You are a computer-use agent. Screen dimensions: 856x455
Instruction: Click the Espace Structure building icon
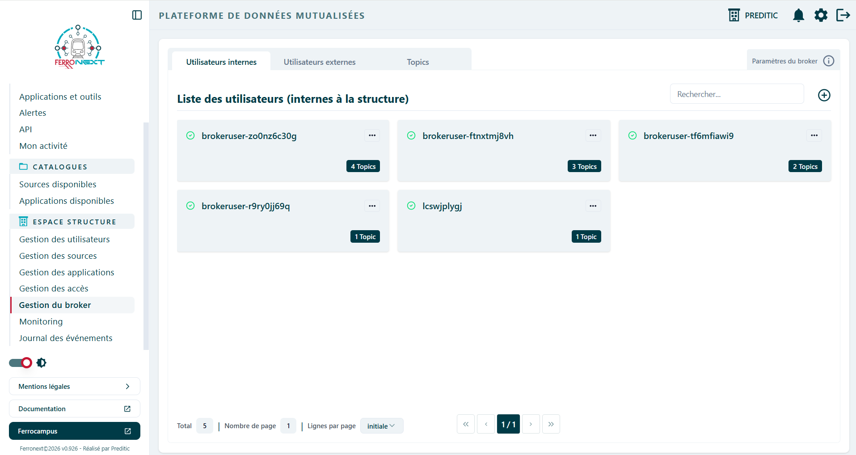[23, 221]
